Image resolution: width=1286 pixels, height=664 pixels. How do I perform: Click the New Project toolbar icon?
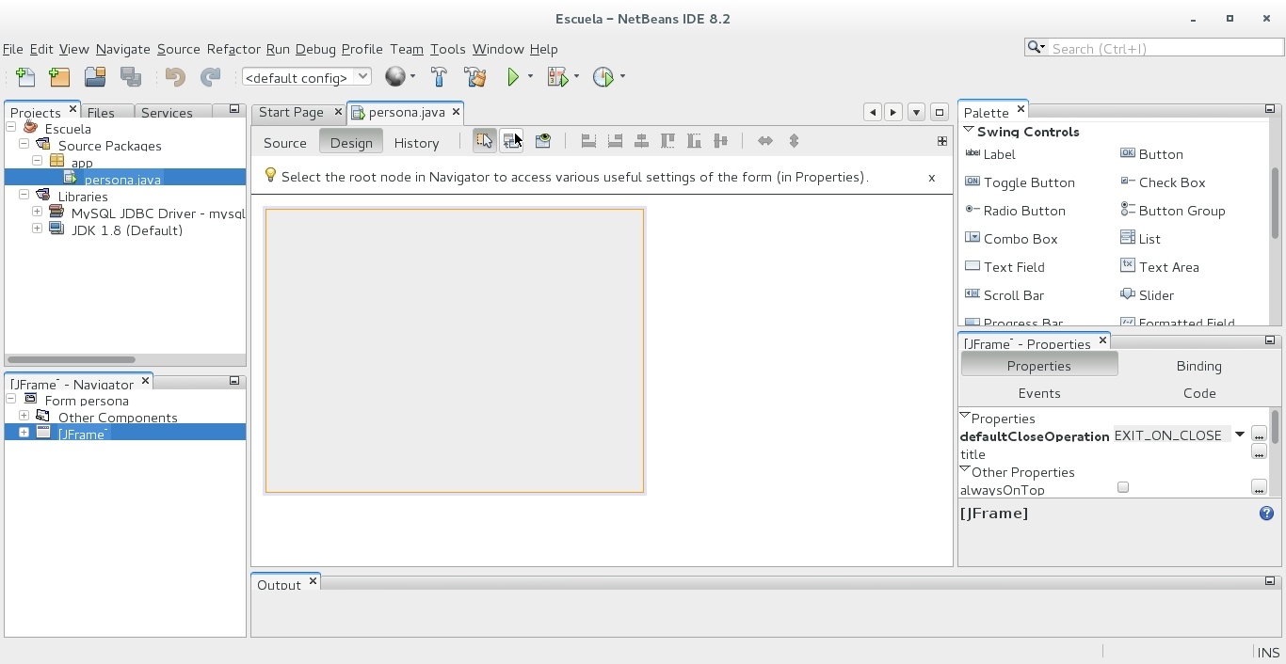[59, 77]
